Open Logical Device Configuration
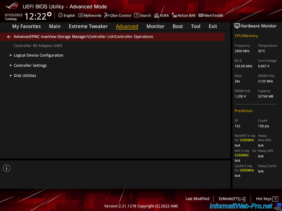Screen dimensions: 282x211 (39, 55)
